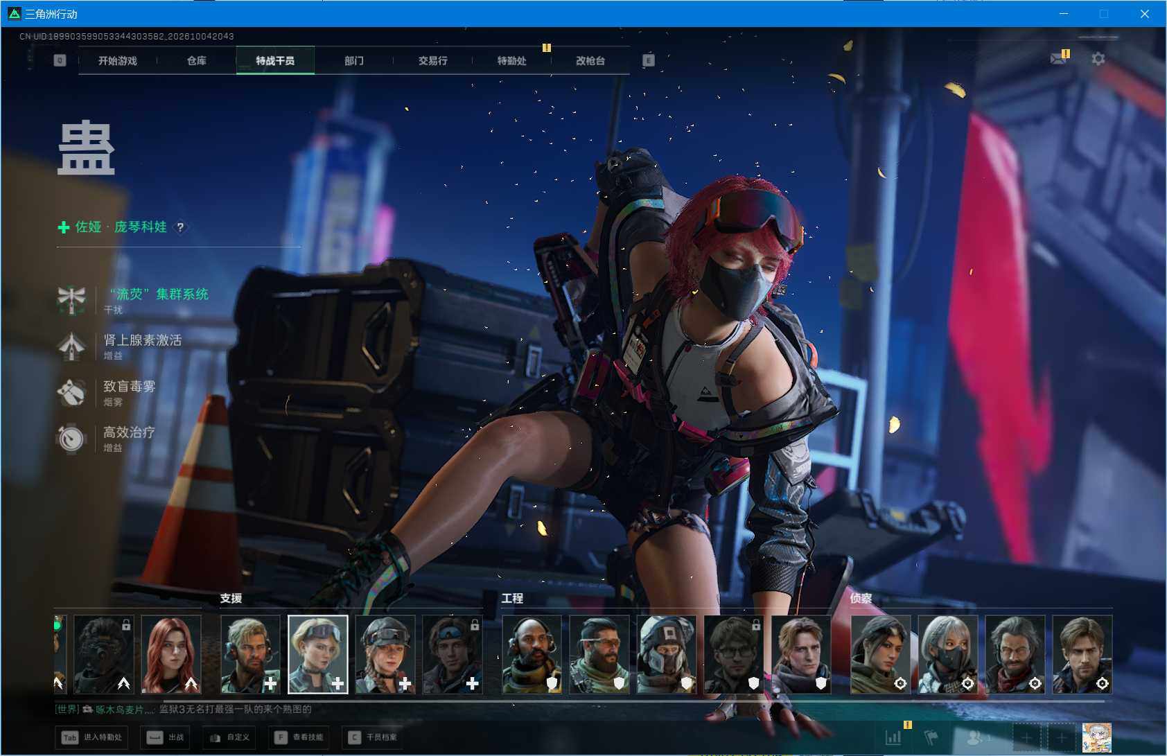Screen dimensions: 1167x756
Task: Select the blond bearded support operator with headset
Action: (x=250, y=655)
